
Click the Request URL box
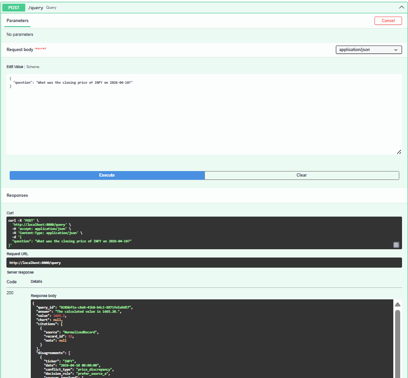204,263
